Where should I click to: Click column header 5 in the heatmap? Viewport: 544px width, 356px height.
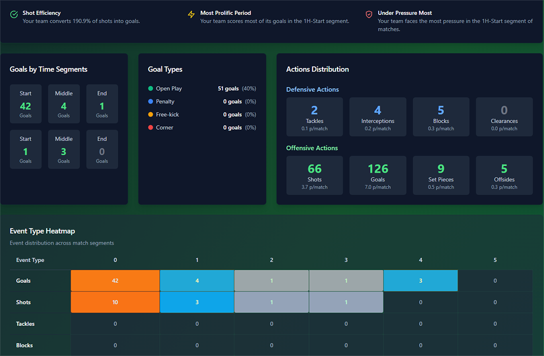[495, 260]
